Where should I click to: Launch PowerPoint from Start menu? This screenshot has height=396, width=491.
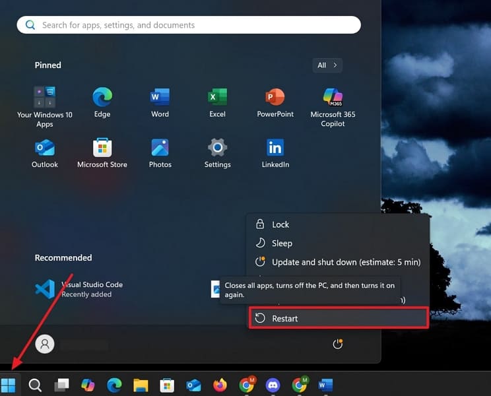[x=275, y=102]
